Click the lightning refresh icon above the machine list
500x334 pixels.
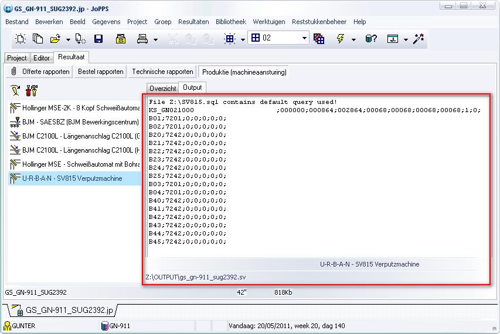point(15,90)
